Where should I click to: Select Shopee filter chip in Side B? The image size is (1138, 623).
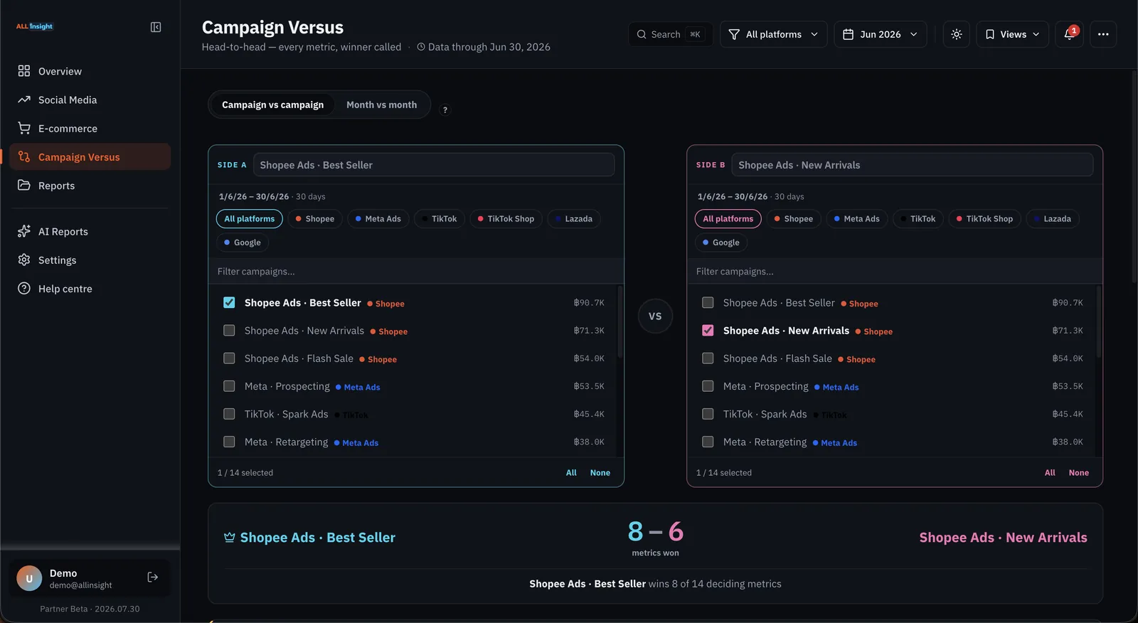pyautogui.click(x=794, y=218)
